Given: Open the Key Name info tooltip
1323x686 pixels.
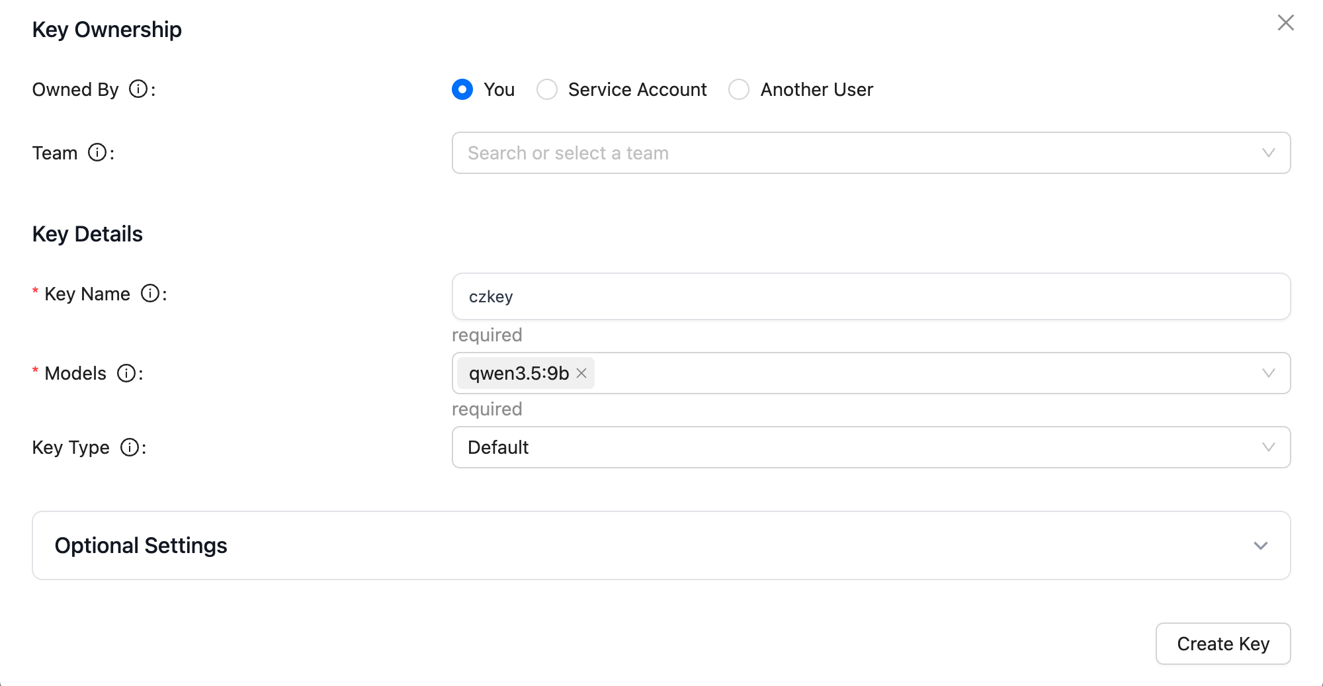Looking at the screenshot, I should tap(150, 293).
